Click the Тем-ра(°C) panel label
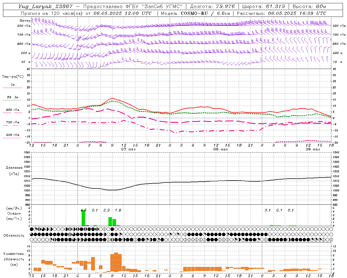The image size is (347, 278). (x=13, y=77)
